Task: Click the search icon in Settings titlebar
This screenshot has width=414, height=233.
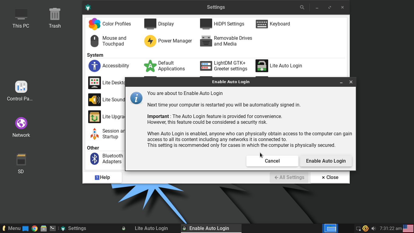Action: (302, 7)
